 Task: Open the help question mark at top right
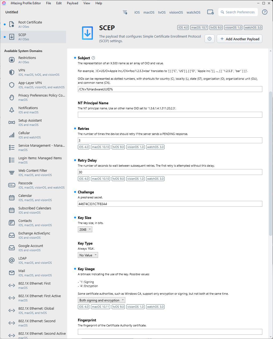(x=265, y=12)
